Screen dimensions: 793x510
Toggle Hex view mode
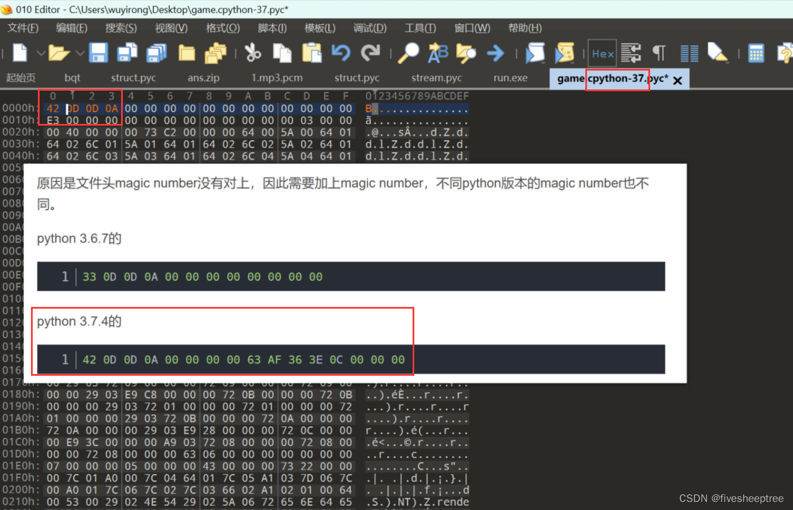click(602, 53)
